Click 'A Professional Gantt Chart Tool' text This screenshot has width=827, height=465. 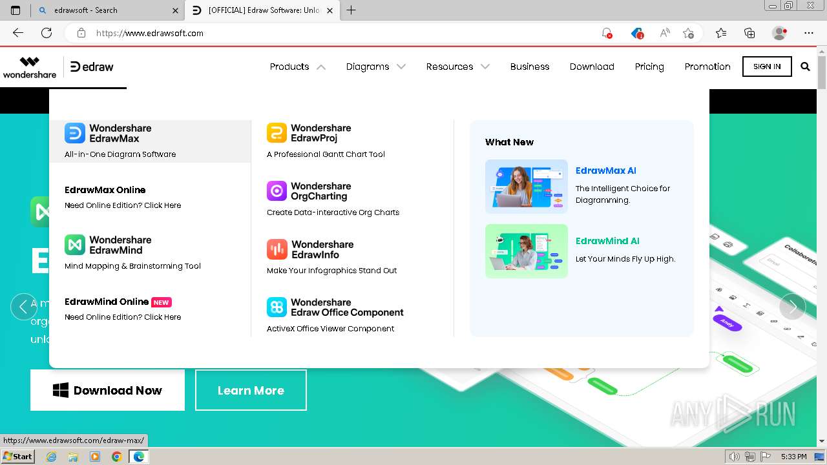326,154
